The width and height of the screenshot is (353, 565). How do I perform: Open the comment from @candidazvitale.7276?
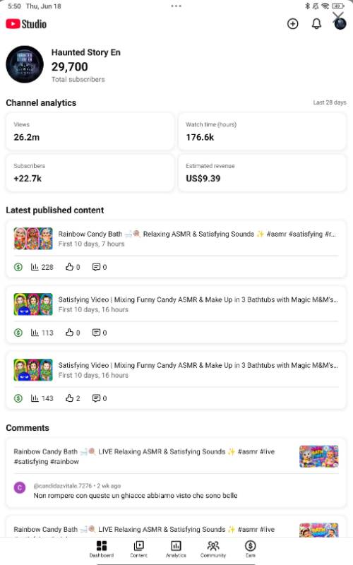pos(135,491)
